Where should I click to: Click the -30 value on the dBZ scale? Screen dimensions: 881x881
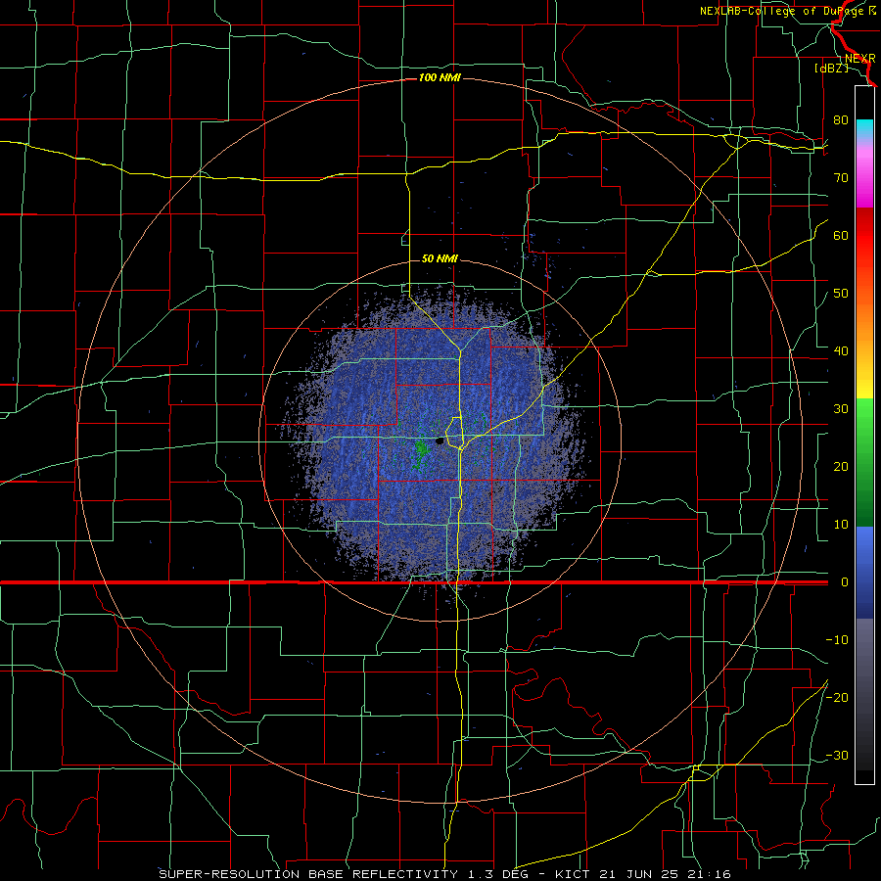(x=837, y=755)
